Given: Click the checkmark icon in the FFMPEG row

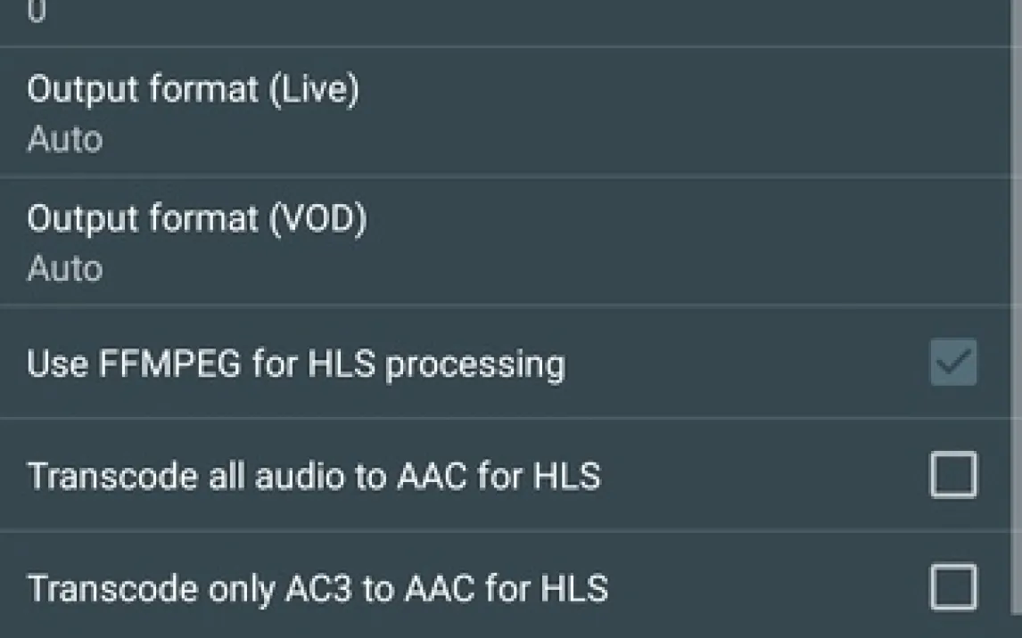Looking at the screenshot, I should tap(953, 363).
